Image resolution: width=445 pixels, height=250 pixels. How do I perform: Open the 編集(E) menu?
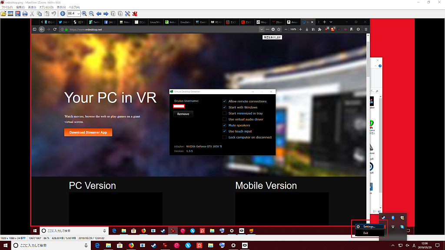point(20,7)
